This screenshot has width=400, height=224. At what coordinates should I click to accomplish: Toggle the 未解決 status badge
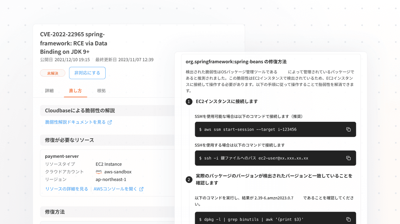(x=53, y=73)
